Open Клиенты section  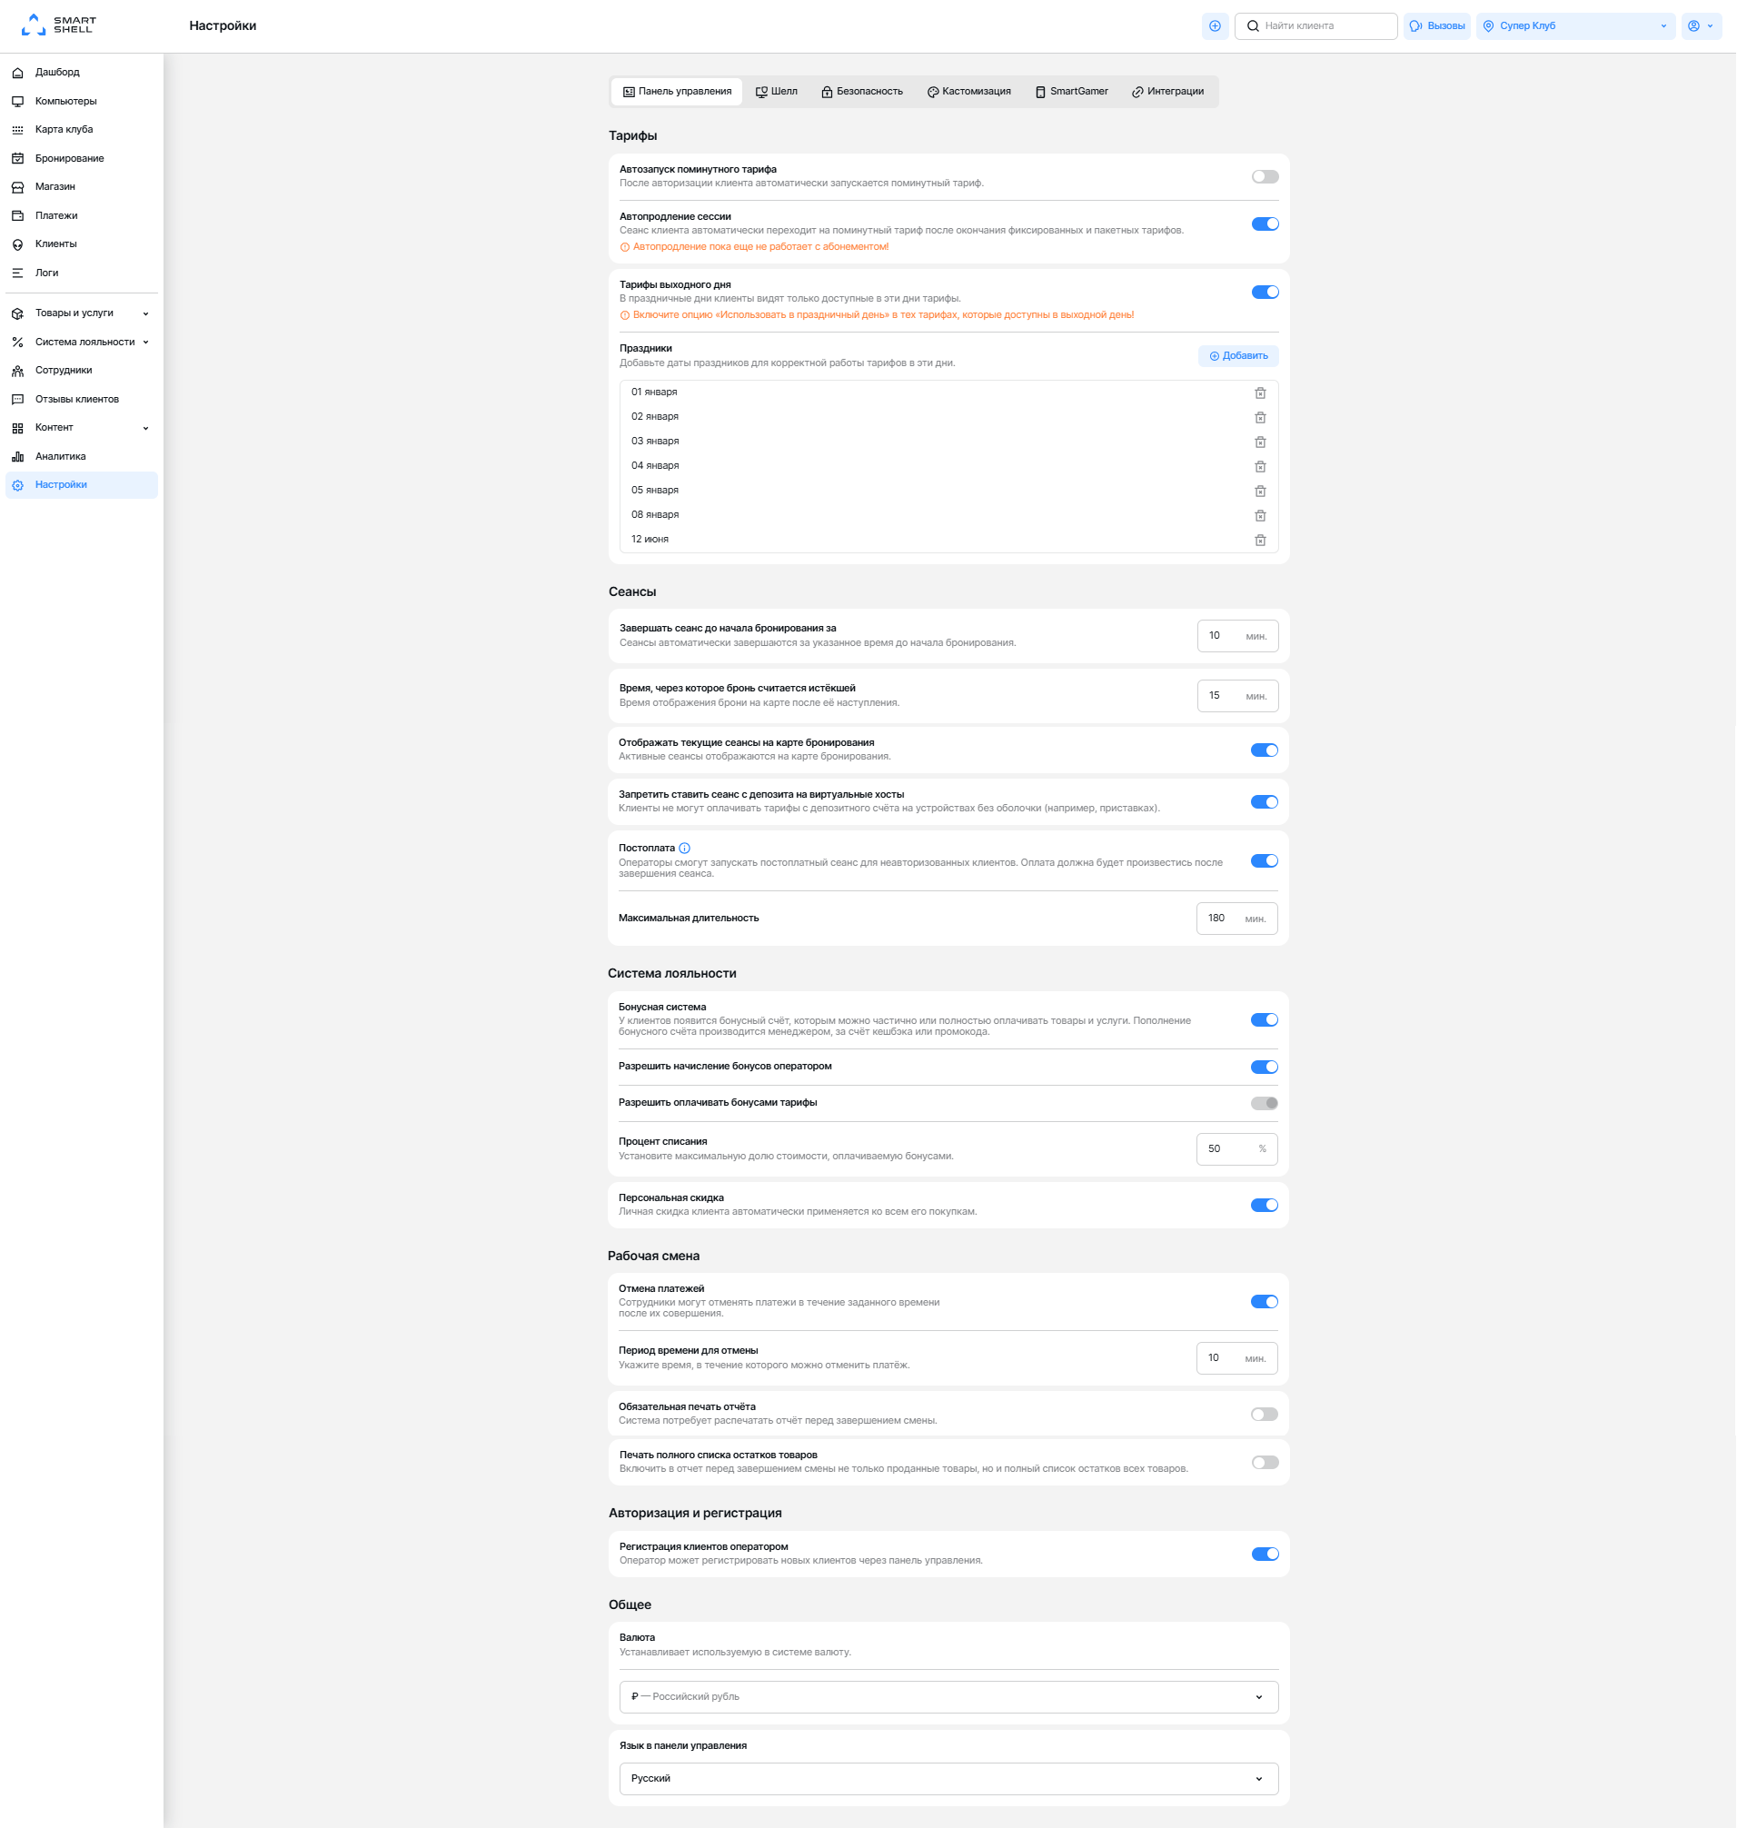click(x=82, y=244)
